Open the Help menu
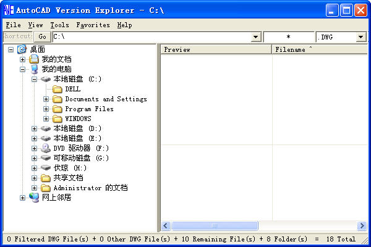 [x=124, y=25]
